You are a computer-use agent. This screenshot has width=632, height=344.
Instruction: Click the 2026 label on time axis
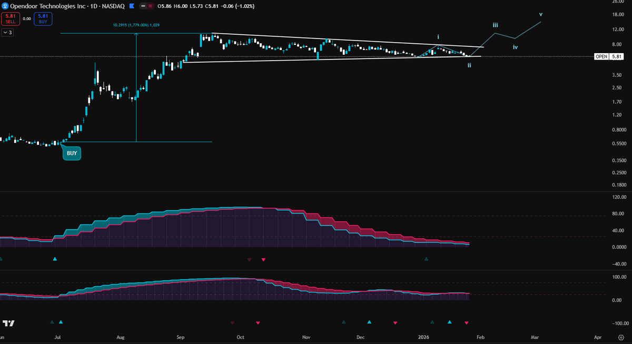[424, 337]
